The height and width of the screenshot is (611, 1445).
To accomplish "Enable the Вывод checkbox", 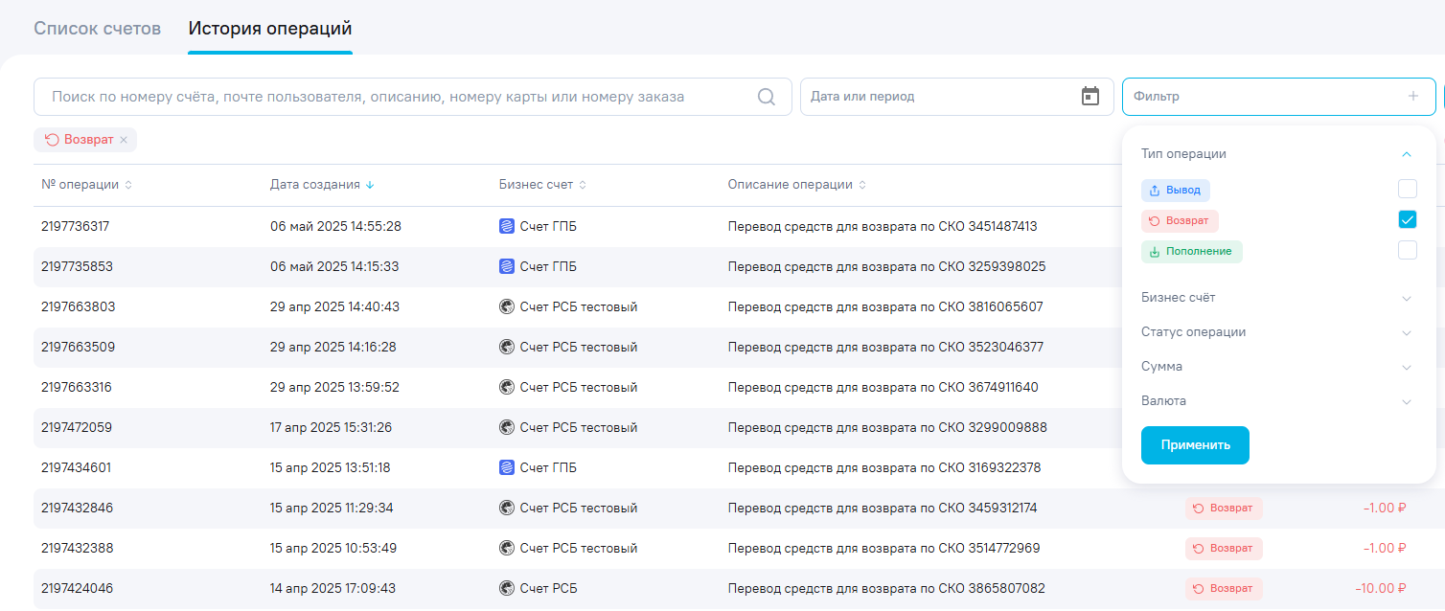I will [x=1407, y=189].
